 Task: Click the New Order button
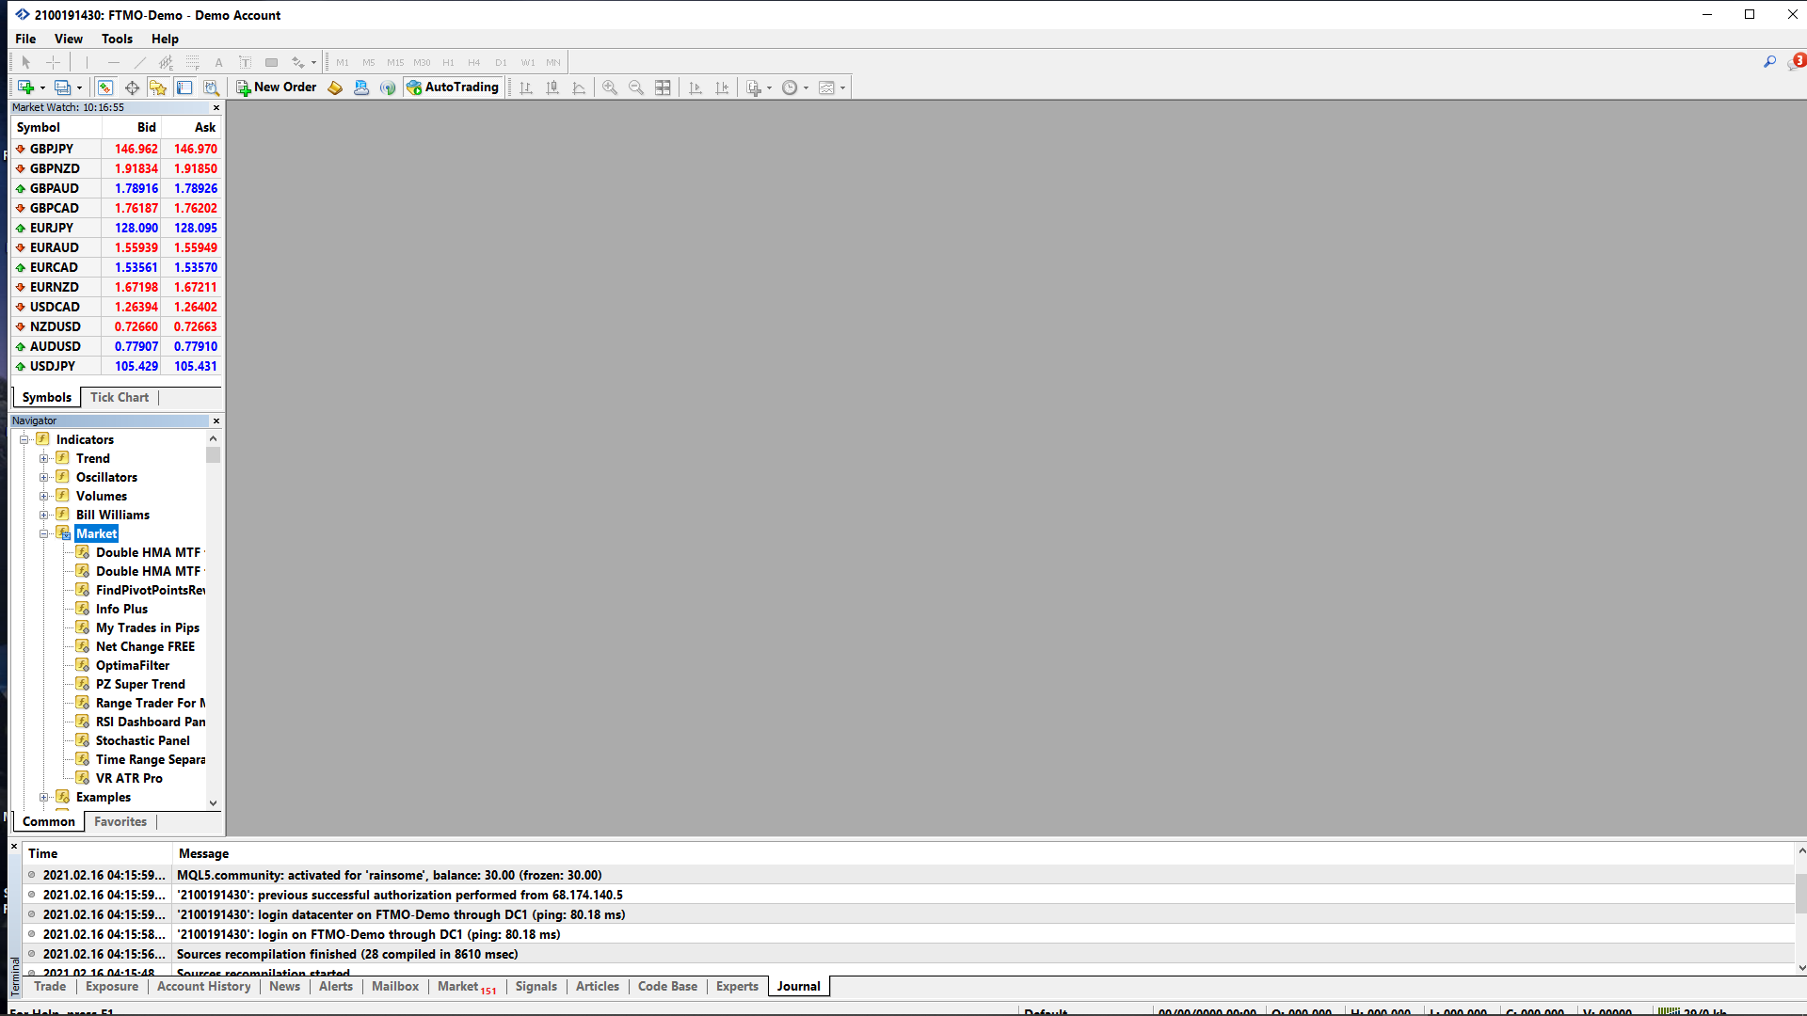point(277,87)
